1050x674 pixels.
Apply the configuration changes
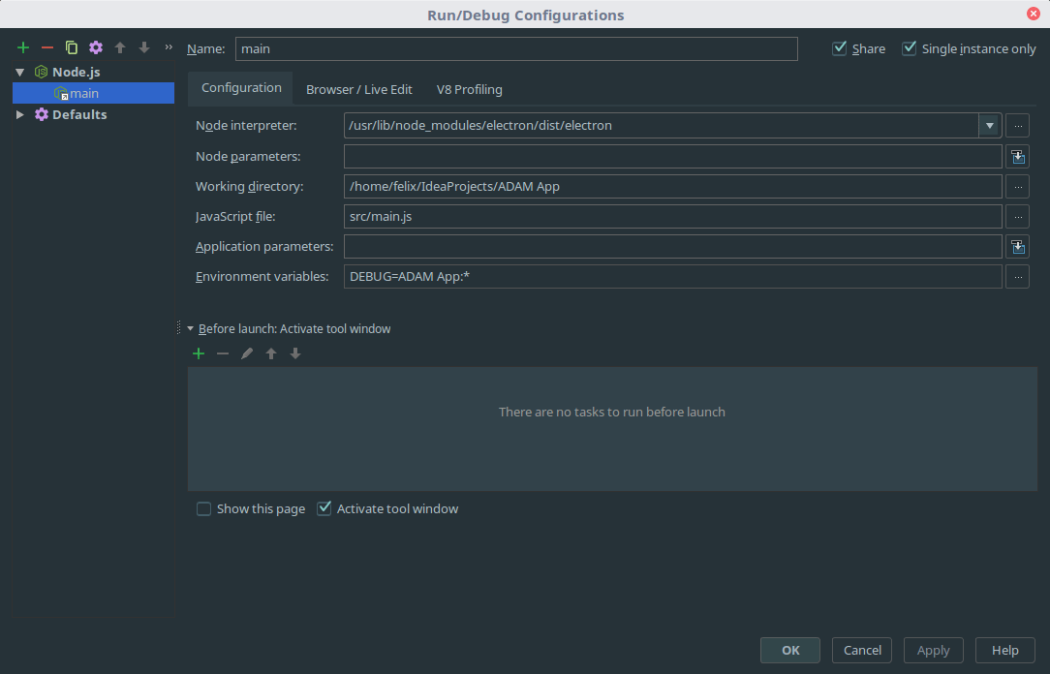pyautogui.click(x=933, y=650)
